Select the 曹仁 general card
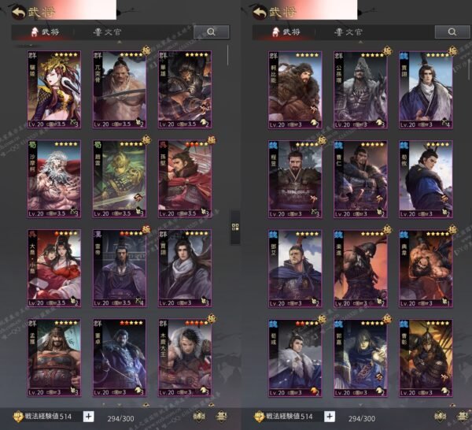472x430 pixels. tap(360, 180)
